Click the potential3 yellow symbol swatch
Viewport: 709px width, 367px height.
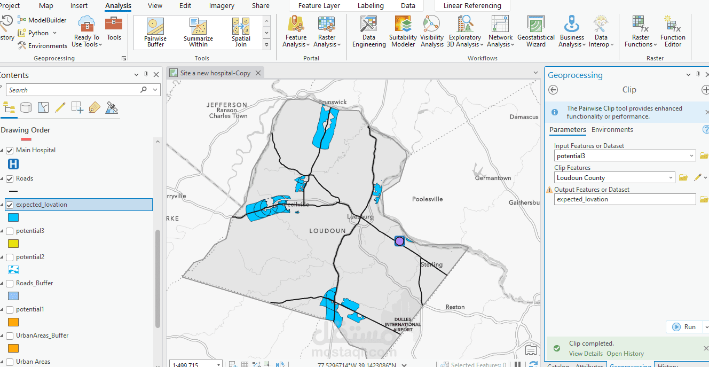pyautogui.click(x=13, y=244)
